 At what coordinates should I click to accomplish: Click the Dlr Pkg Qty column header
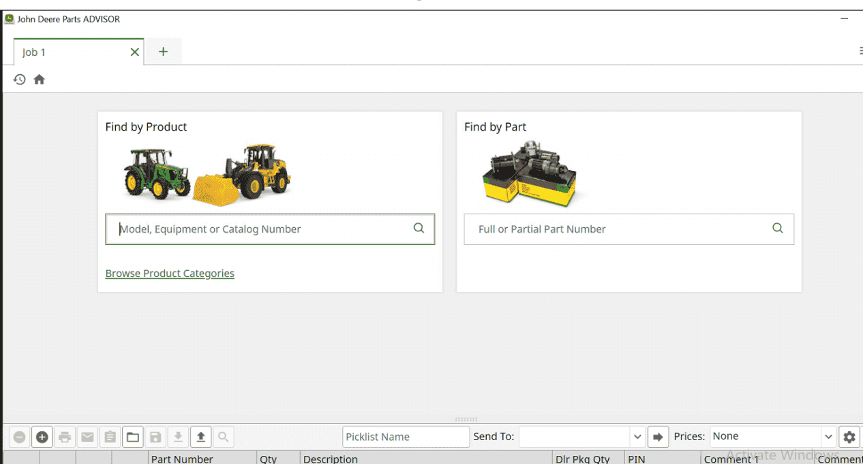click(589, 458)
